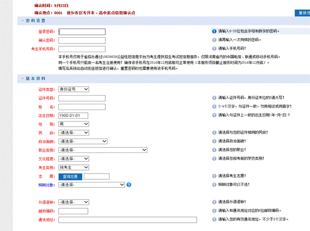Image resolution: width=310 pixels, height=231 pixels.
Task: Expand the 政治面貌 dropdown list
Action: 83,142
